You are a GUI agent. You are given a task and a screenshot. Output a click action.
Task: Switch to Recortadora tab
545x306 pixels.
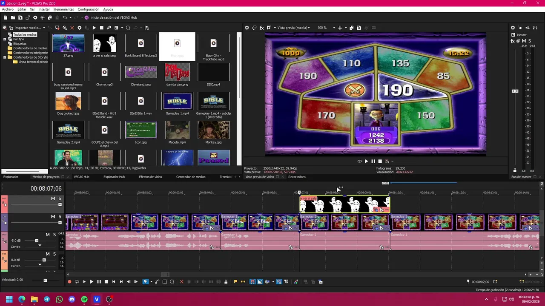[297, 177]
